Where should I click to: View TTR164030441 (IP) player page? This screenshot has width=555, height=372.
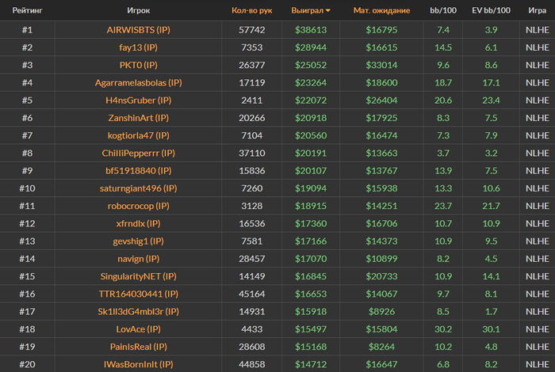pyautogui.click(x=139, y=294)
